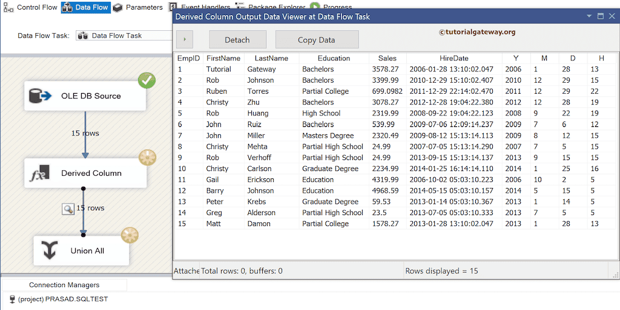Image resolution: width=620 pixels, height=310 pixels.
Task: Click the D column header
Action: (x=573, y=58)
